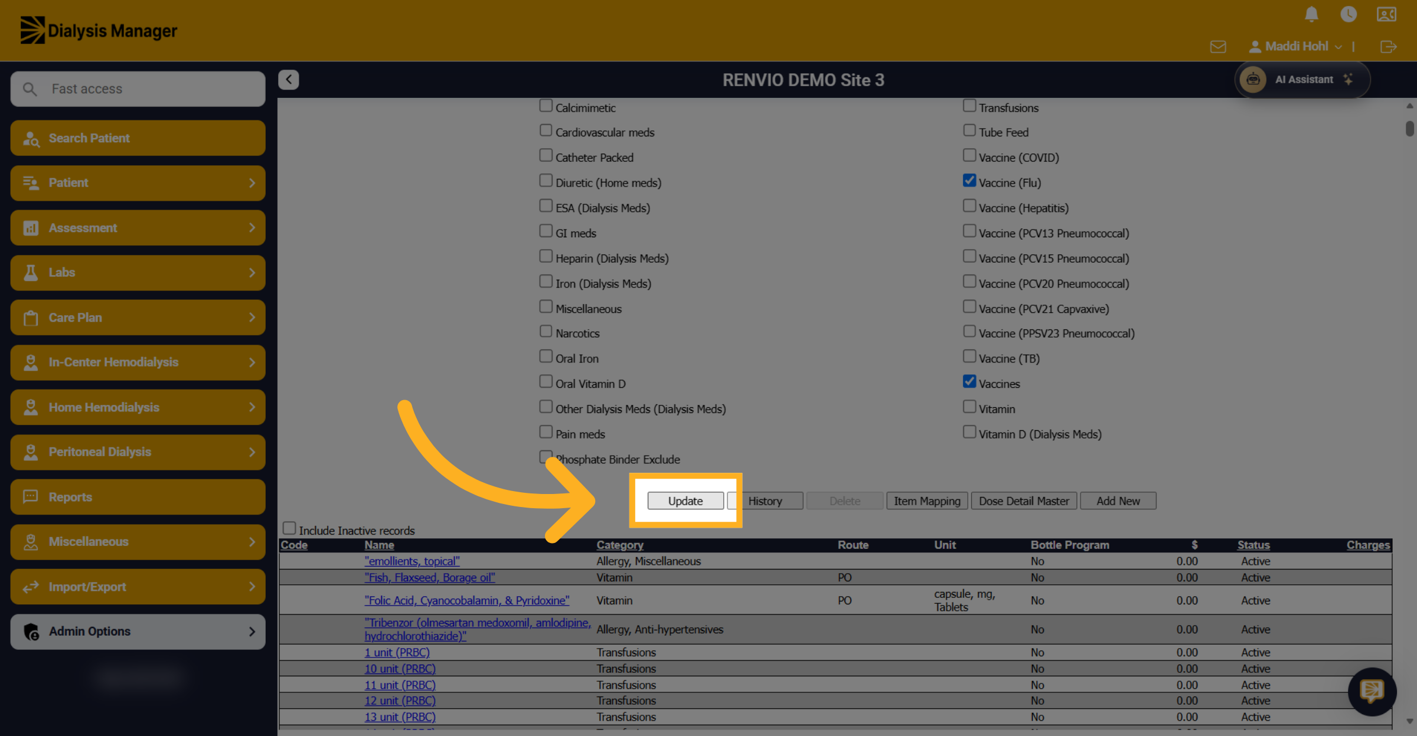Focus the Fast access search field
This screenshot has height=736, width=1417.
[x=138, y=89]
